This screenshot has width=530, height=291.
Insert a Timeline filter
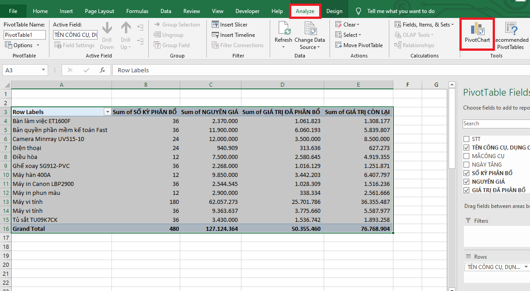(x=233, y=35)
